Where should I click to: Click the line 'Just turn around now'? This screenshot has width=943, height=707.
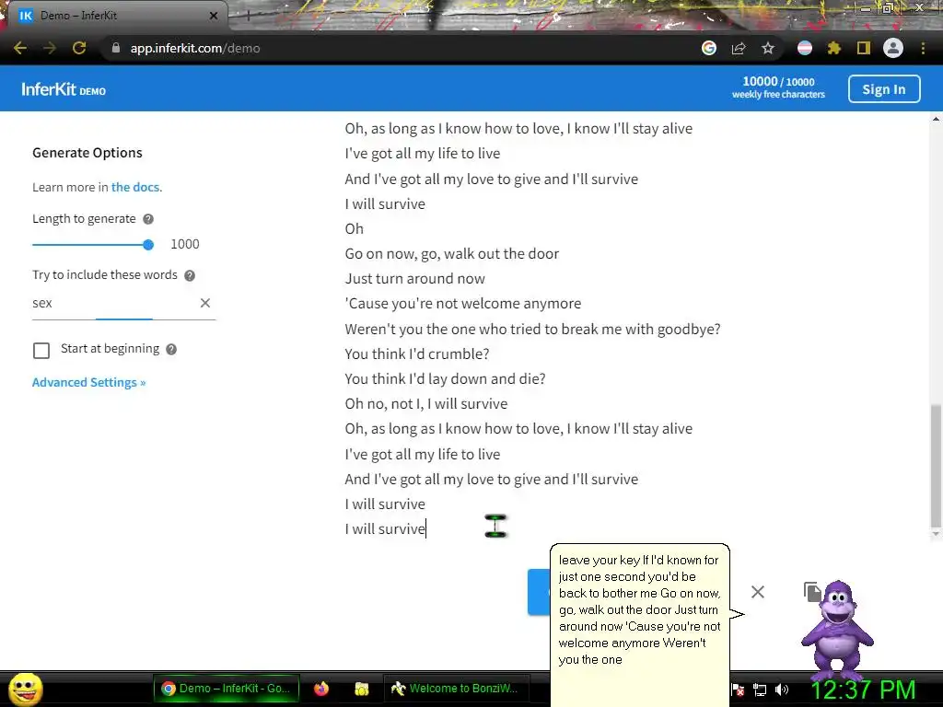pos(415,278)
